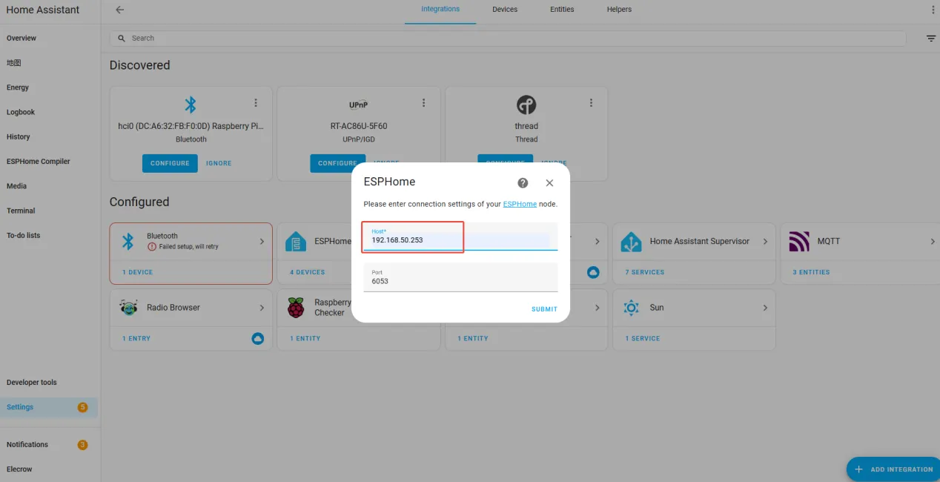
Task: Open the top-right overflow menu icon
Action: [933, 10]
